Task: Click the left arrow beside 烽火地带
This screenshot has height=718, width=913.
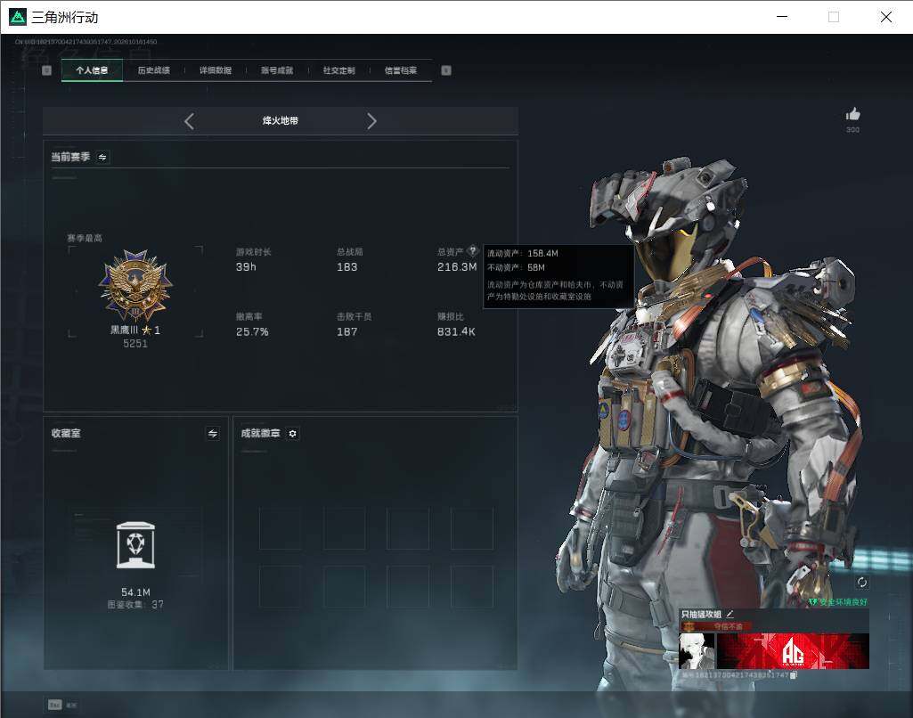Action: point(189,121)
